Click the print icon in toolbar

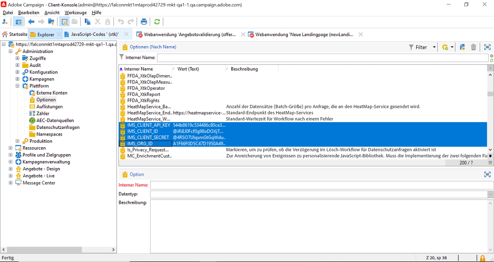click(x=144, y=22)
